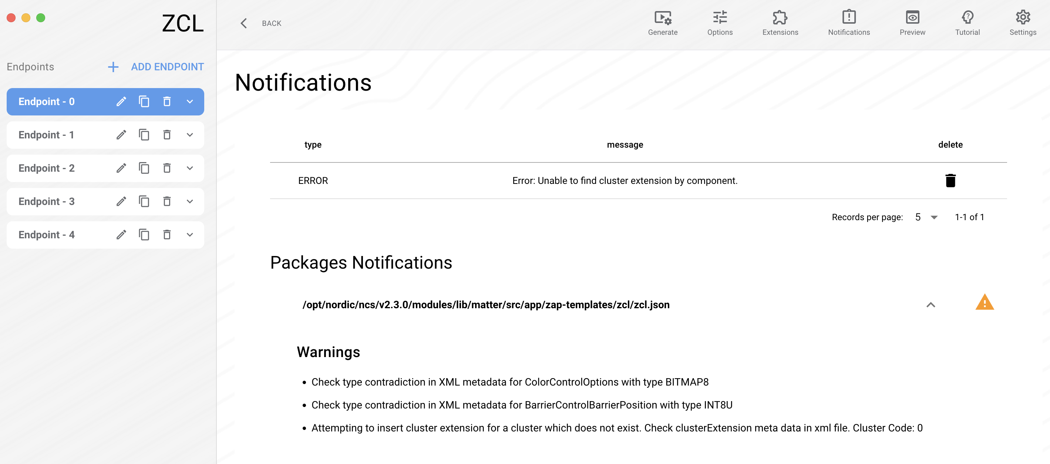1050x464 pixels.
Task: Expand Endpoint - 3 details
Action: 189,201
